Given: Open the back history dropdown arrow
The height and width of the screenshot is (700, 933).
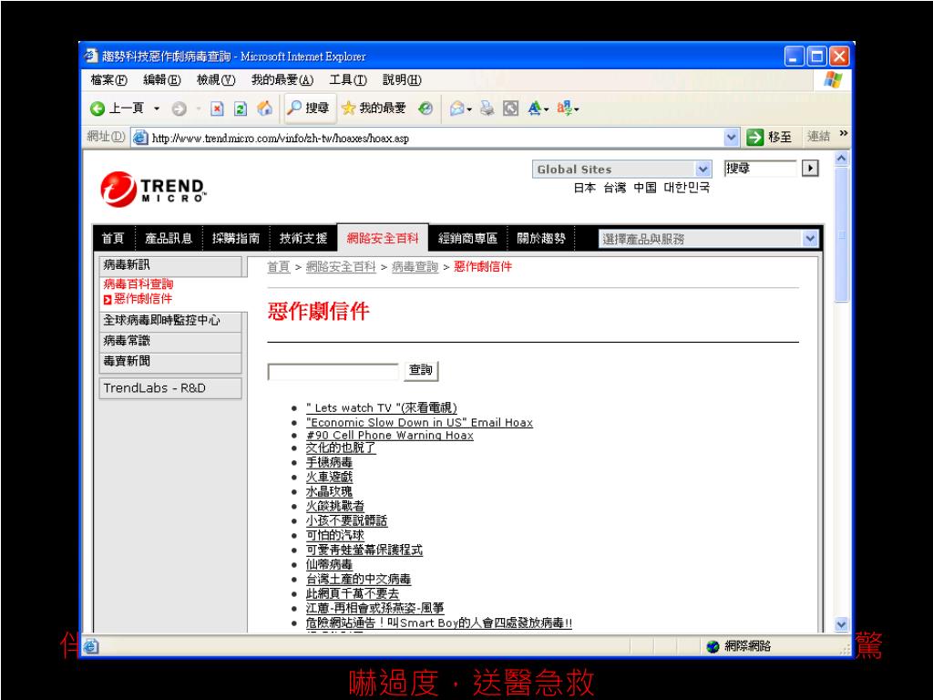Looking at the screenshot, I should click(157, 108).
